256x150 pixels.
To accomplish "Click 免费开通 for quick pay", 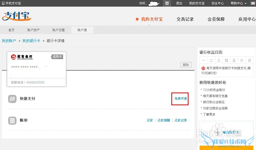I will [181, 99].
